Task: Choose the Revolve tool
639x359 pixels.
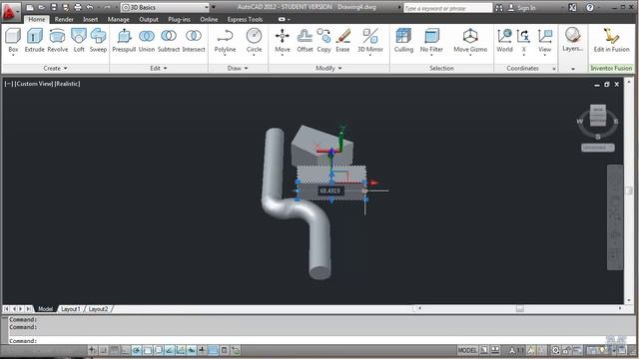Action: (58, 41)
